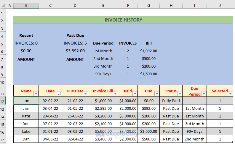Click the $2,100.00 invoice bill cell
The width and height of the screenshot is (235, 144).
tap(103, 124)
